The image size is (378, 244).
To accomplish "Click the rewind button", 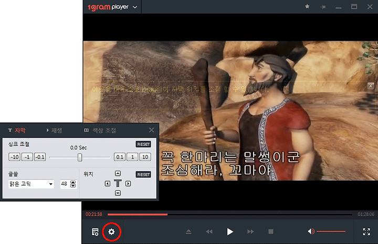I will pos(209,232).
